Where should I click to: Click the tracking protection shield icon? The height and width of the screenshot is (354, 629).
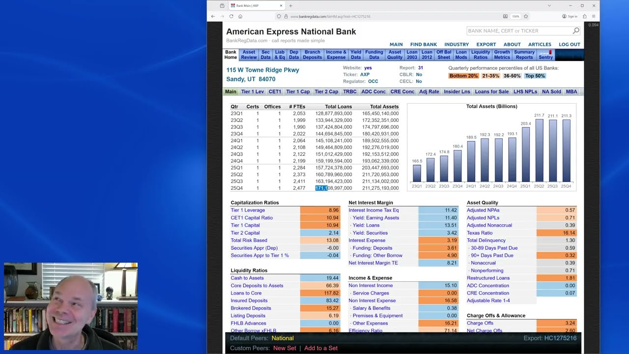coord(279,16)
